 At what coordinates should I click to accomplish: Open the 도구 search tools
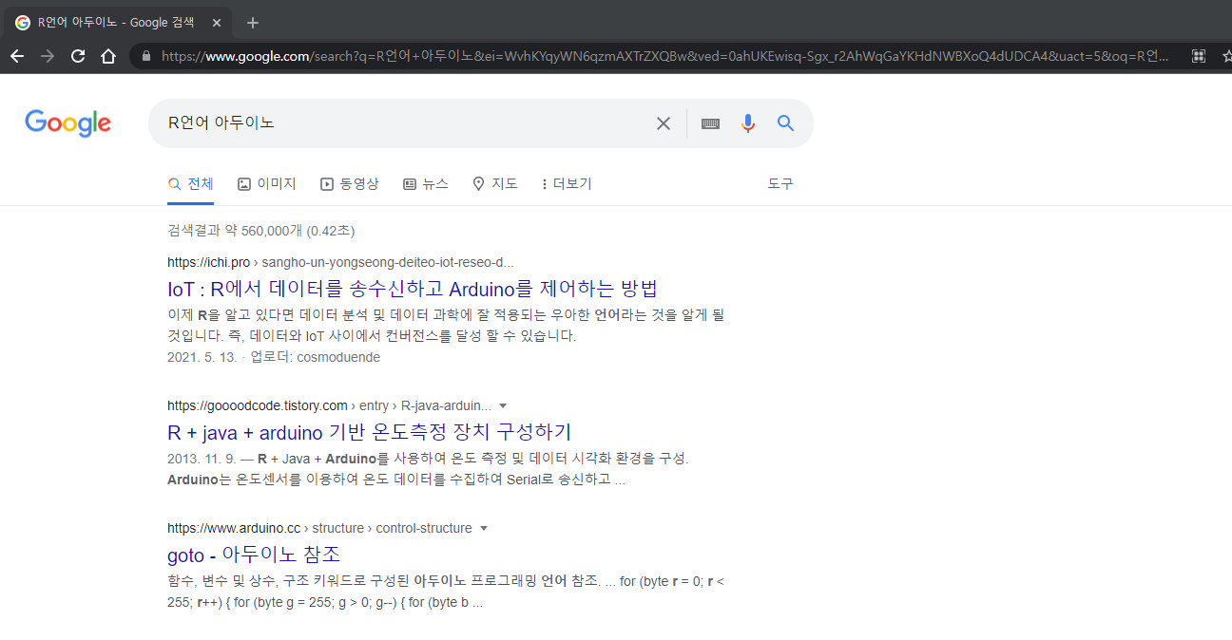click(780, 183)
